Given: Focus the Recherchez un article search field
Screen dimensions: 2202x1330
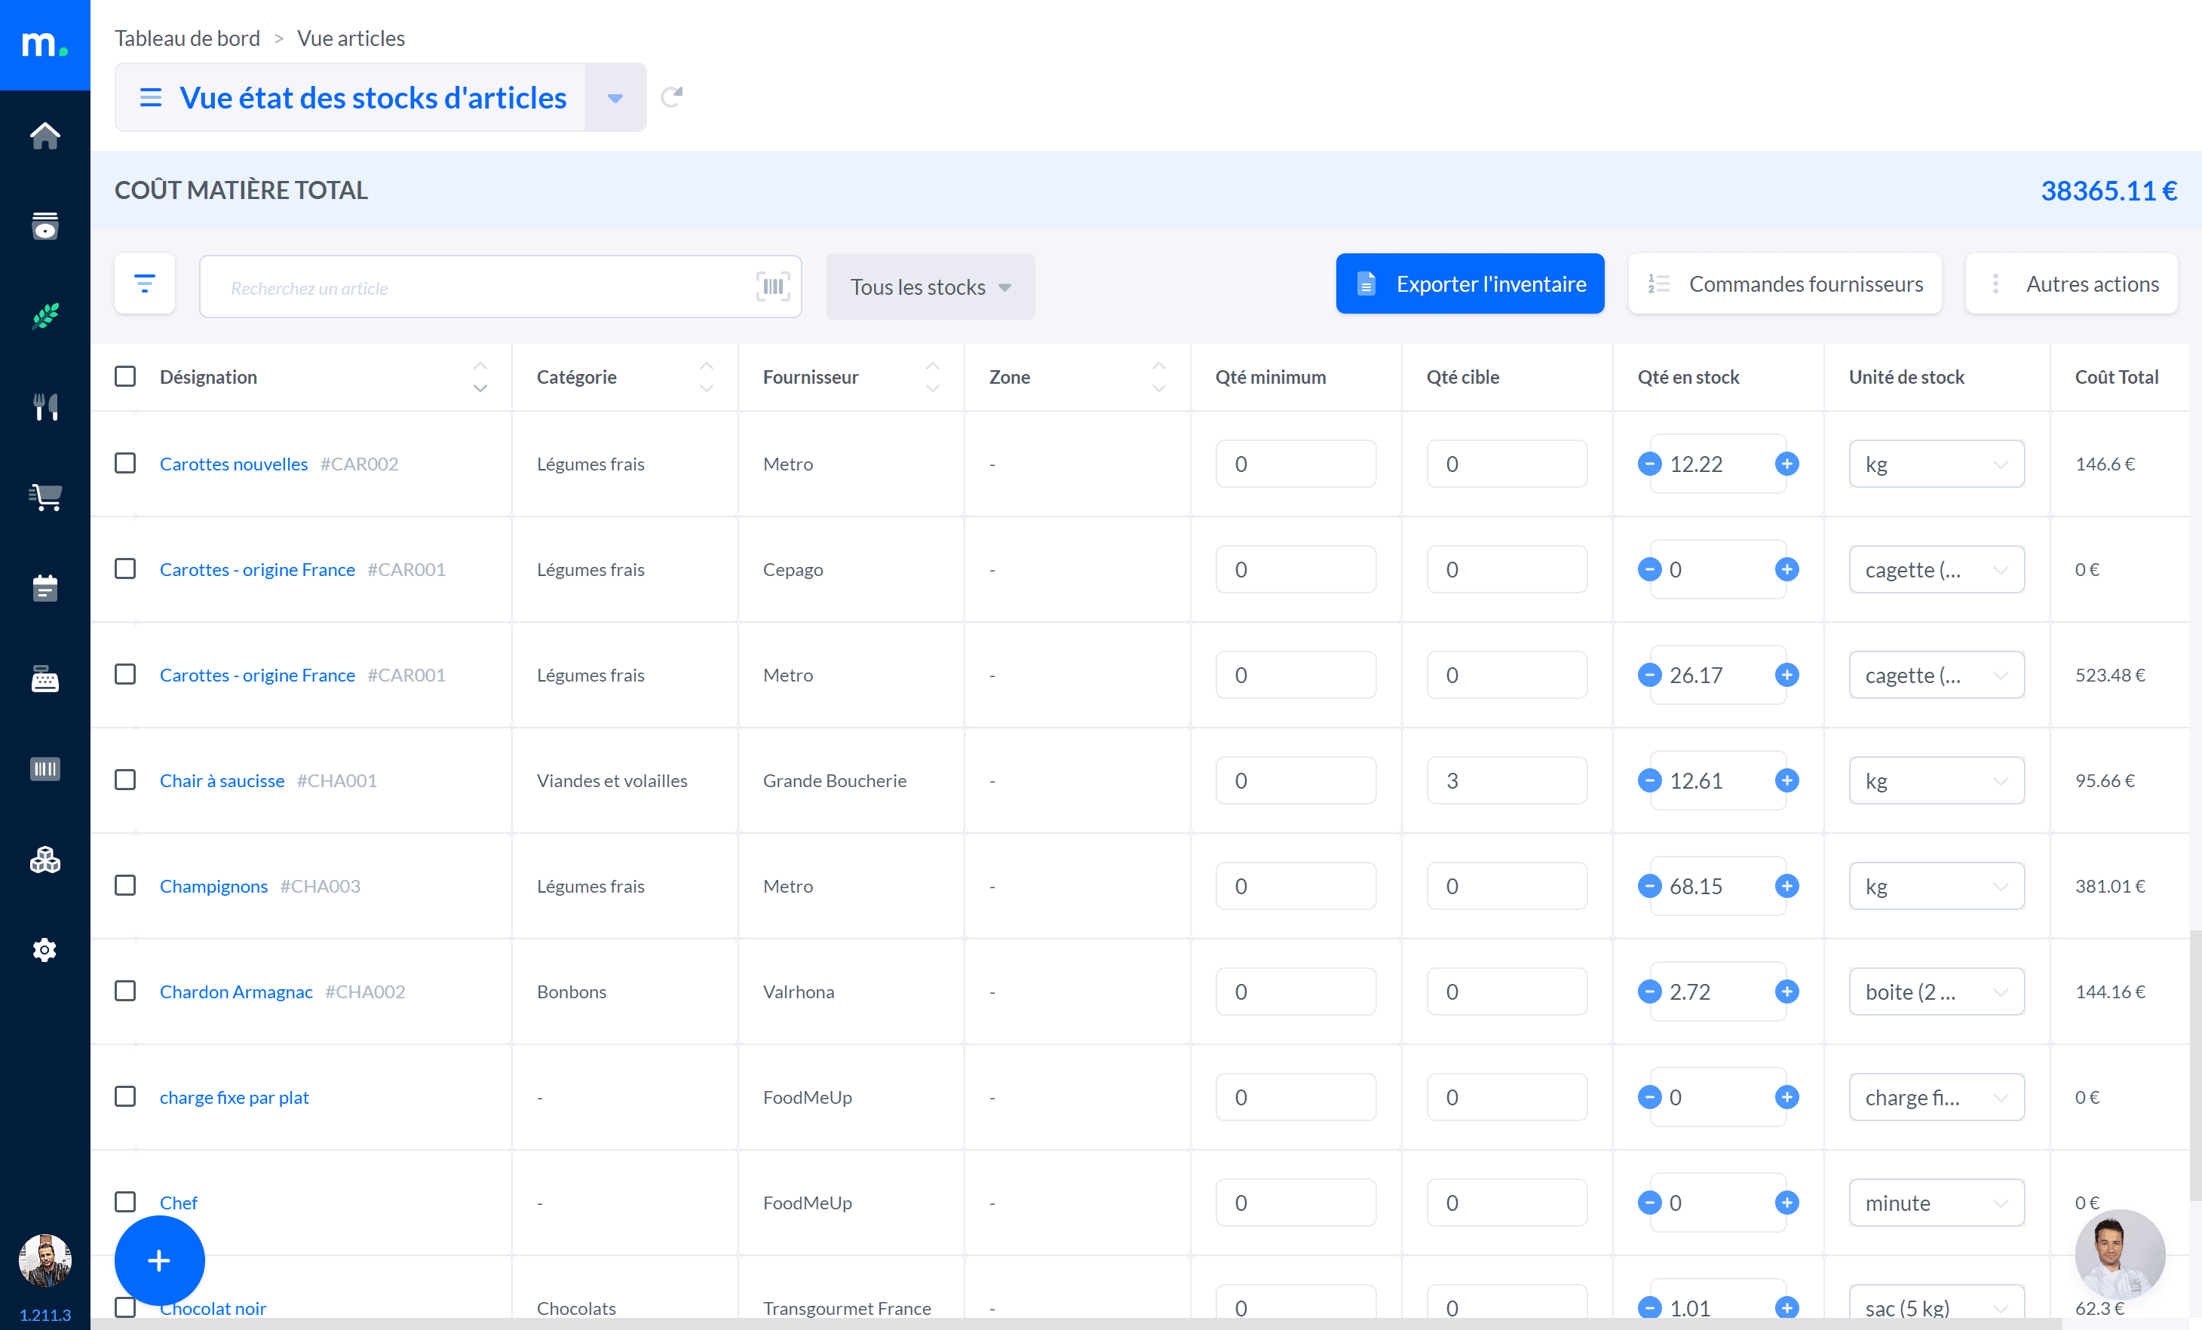Looking at the screenshot, I should pyautogui.click(x=501, y=287).
